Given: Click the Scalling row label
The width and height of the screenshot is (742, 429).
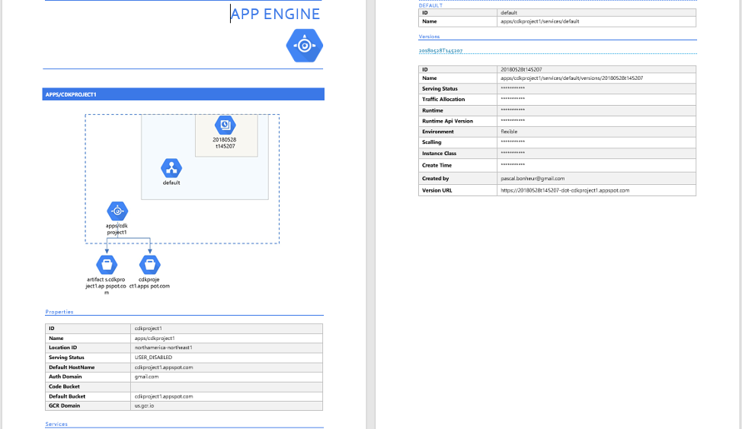Looking at the screenshot, I should tap(432, 142).
